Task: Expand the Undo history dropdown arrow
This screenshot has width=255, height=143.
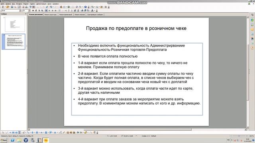Action: click(x=53, y=7)
